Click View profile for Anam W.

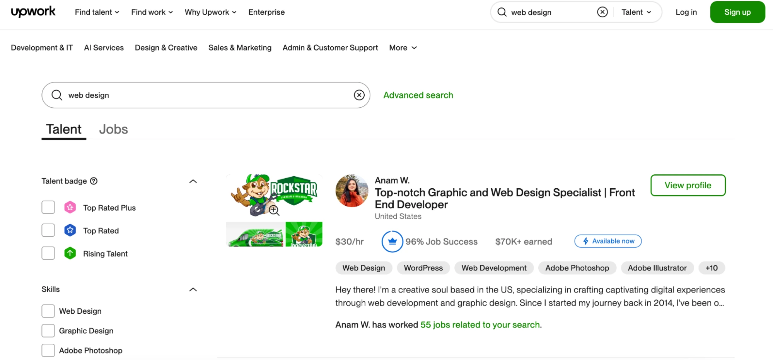pyautogui.click(x=688, y=185)
